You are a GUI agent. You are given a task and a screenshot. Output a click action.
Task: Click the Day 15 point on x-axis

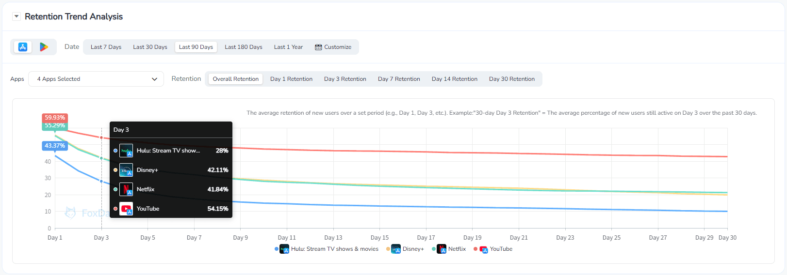[379, 237]
